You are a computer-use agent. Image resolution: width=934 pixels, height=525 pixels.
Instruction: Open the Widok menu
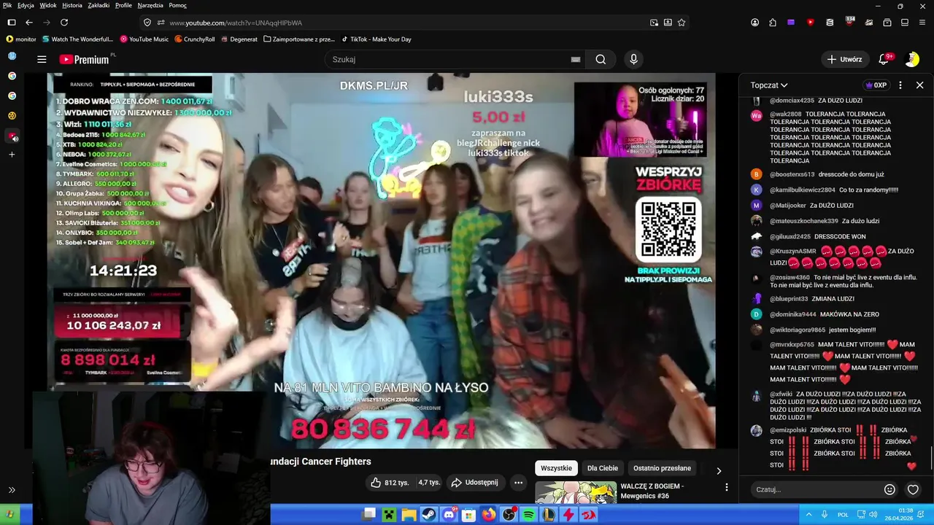(x=48, y=5)
